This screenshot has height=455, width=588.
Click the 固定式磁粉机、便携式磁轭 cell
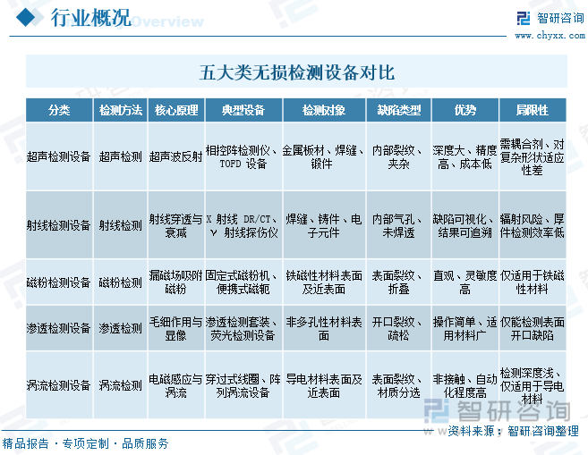243,282
